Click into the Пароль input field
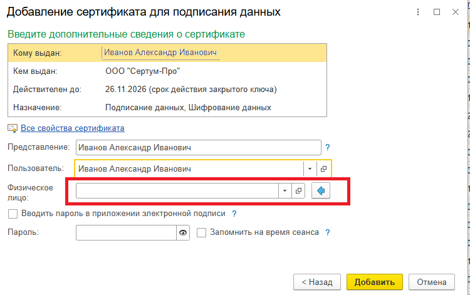The image size is (470, 295). pyautogui.click(x=125, y=233)
